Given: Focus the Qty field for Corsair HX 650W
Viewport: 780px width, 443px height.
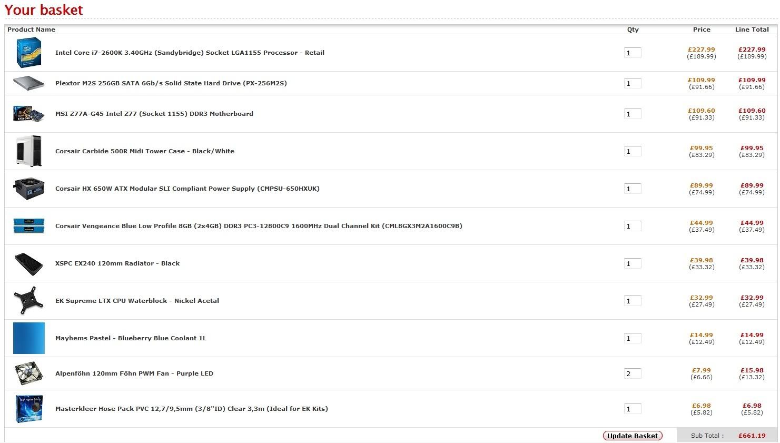Looking at the screenshot, I should pos(633,189).
